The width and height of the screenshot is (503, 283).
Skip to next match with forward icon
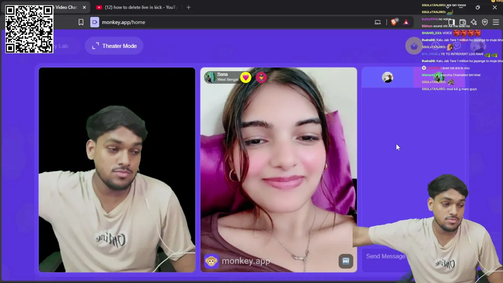(x=346, y=261)
